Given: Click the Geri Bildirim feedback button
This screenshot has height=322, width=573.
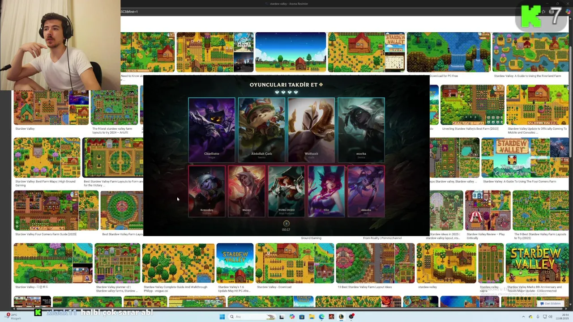Looking at the screenshot, I should (x=550, y=304).
